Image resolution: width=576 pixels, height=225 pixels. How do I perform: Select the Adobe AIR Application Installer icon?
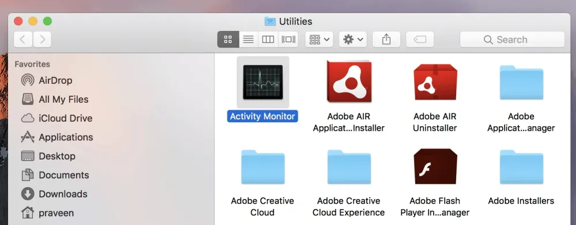click(x=349, y=82)
